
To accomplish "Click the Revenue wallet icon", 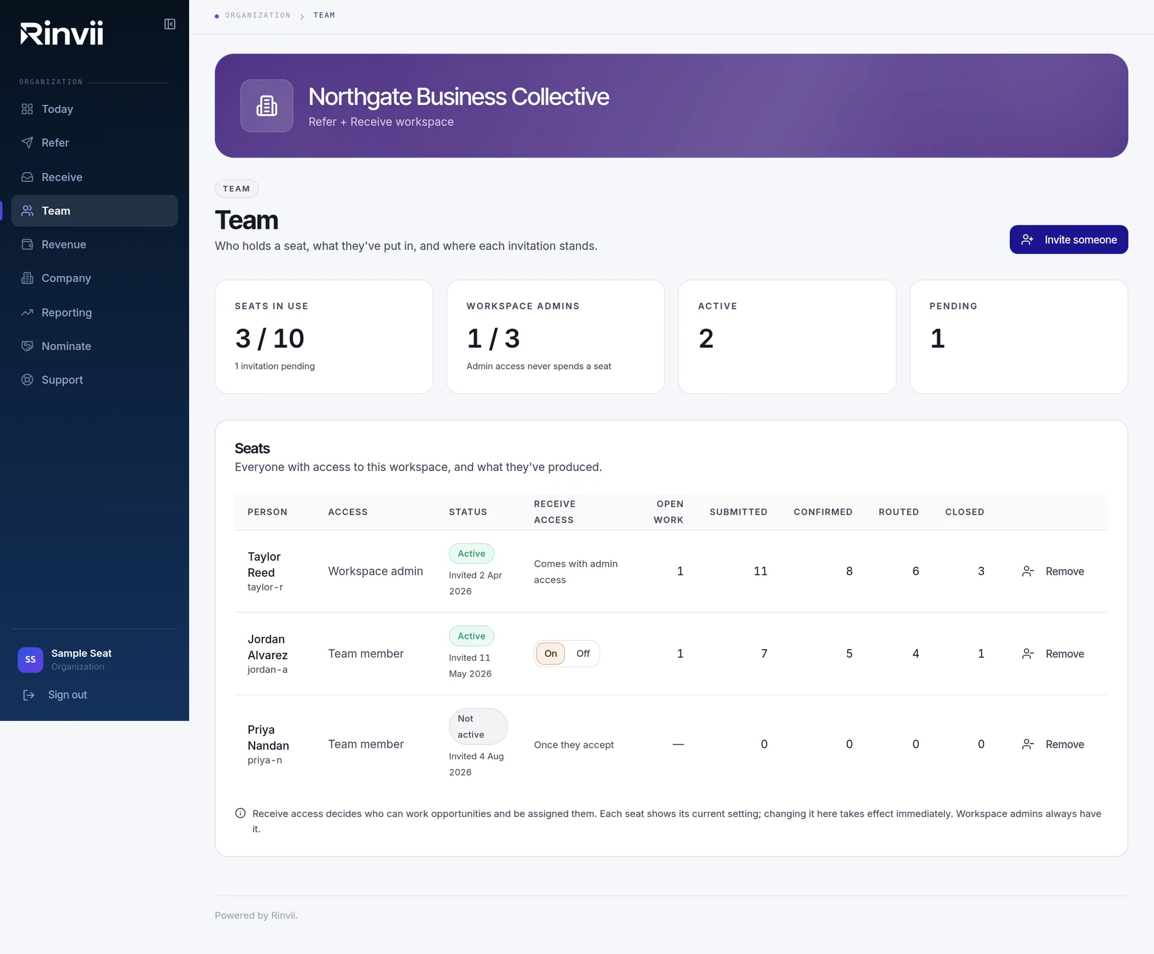I will point(27,245).
